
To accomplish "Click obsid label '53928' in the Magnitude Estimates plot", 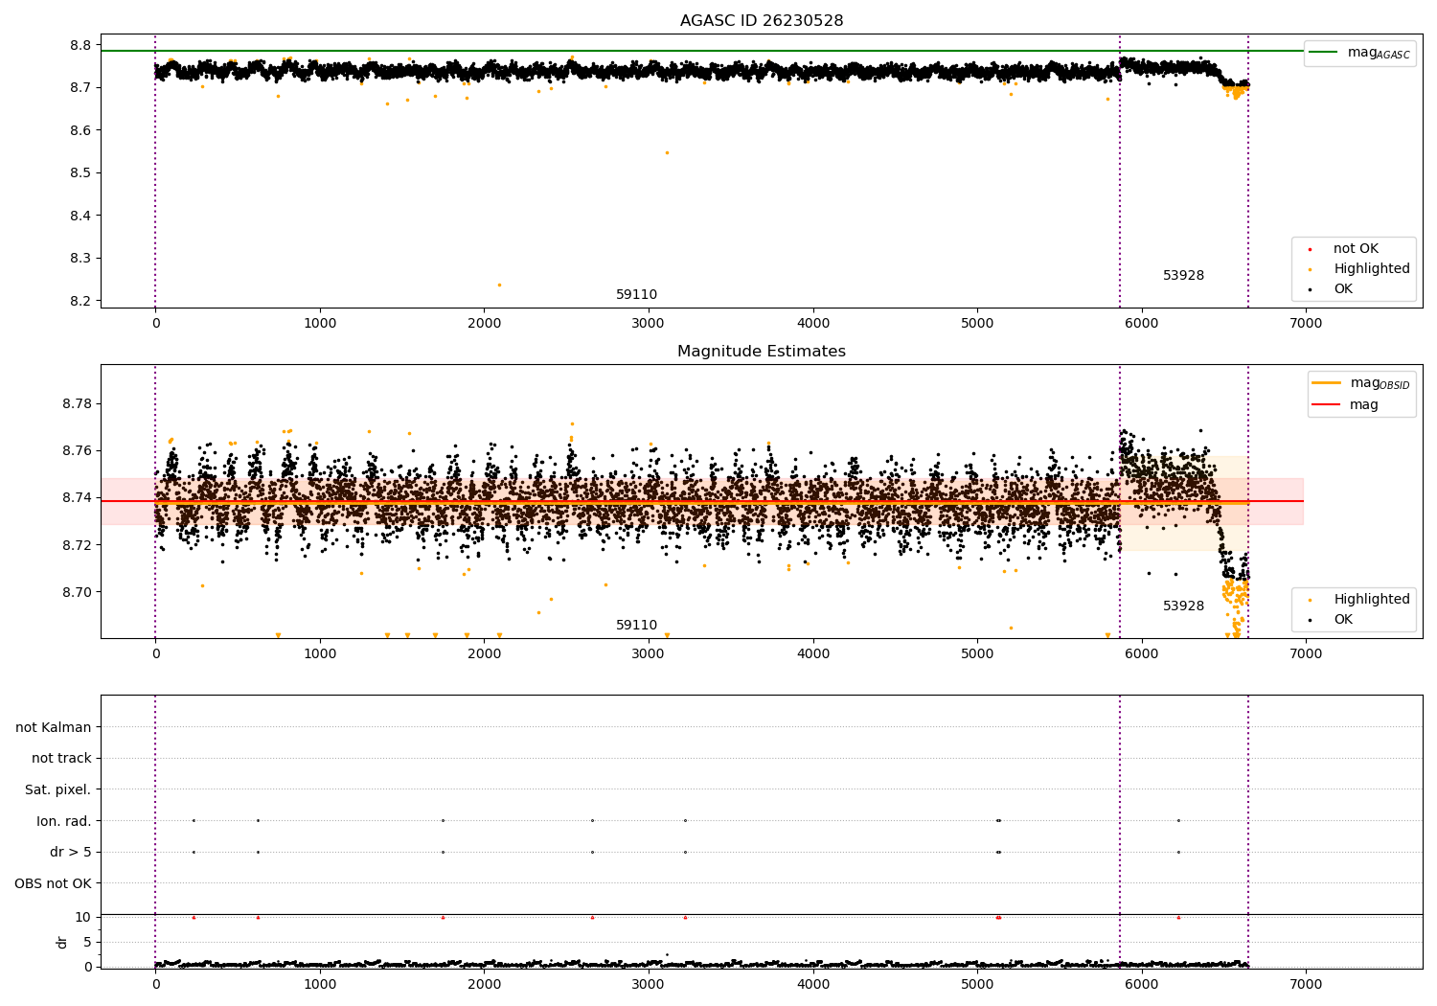I will [1184, 606].
